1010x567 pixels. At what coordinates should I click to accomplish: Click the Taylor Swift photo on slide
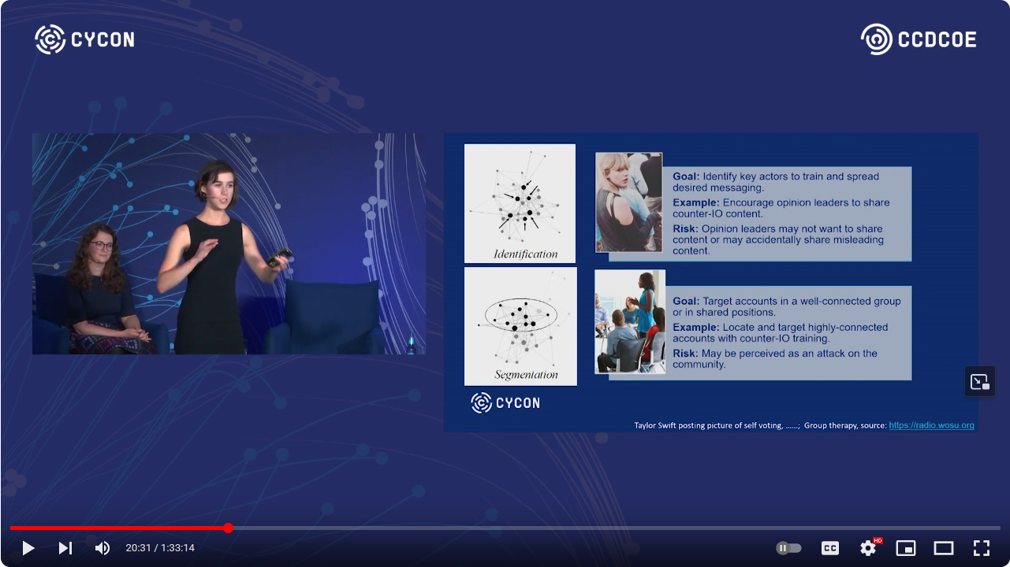(628, 202)
